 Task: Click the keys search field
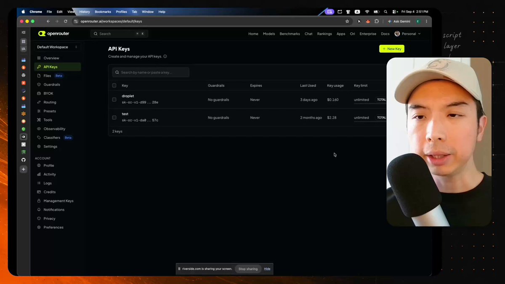point(151,72)
